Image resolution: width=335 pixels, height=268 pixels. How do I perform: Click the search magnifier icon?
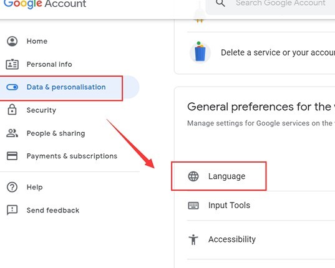(x=220, y=3)
